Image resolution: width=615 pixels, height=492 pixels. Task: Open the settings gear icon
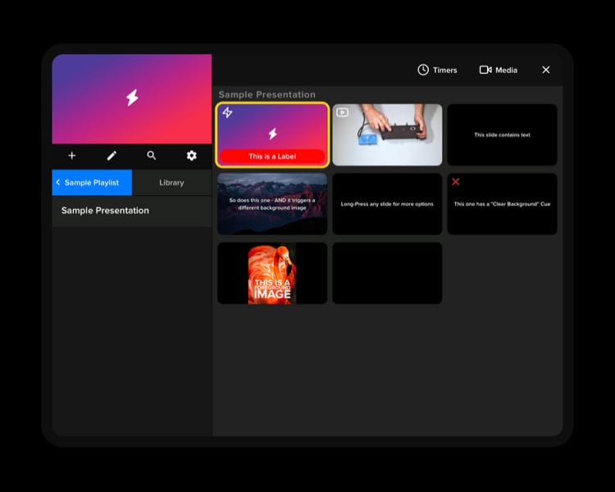pyautogui.click(x=192, y=156)
